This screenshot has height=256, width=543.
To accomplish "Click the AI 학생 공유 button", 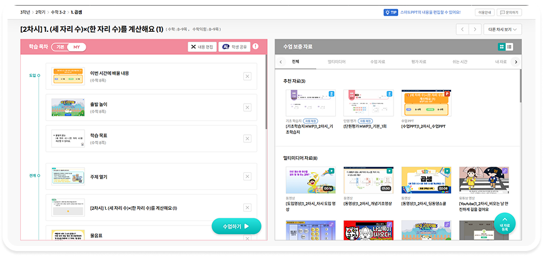I will click(234, 47).
